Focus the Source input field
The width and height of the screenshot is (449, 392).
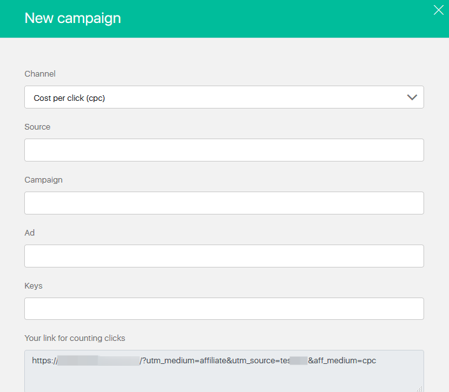coord(223,150)
